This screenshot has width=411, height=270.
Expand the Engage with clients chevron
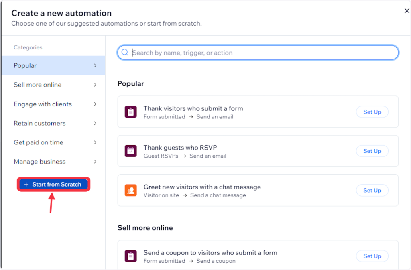pos(95,104)
